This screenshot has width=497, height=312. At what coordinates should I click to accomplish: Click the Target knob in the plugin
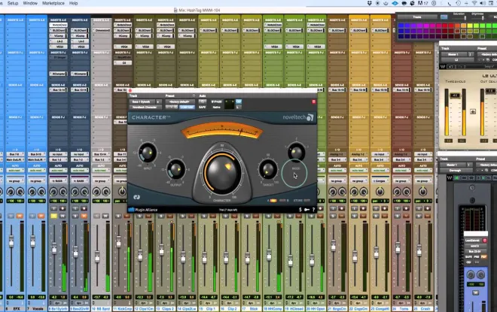click(x=268, y=169)
